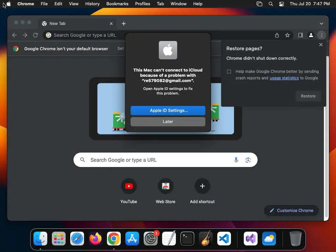Go forward to next page
The width and height of the screenshot is (336, 252).
click(25, 35)
